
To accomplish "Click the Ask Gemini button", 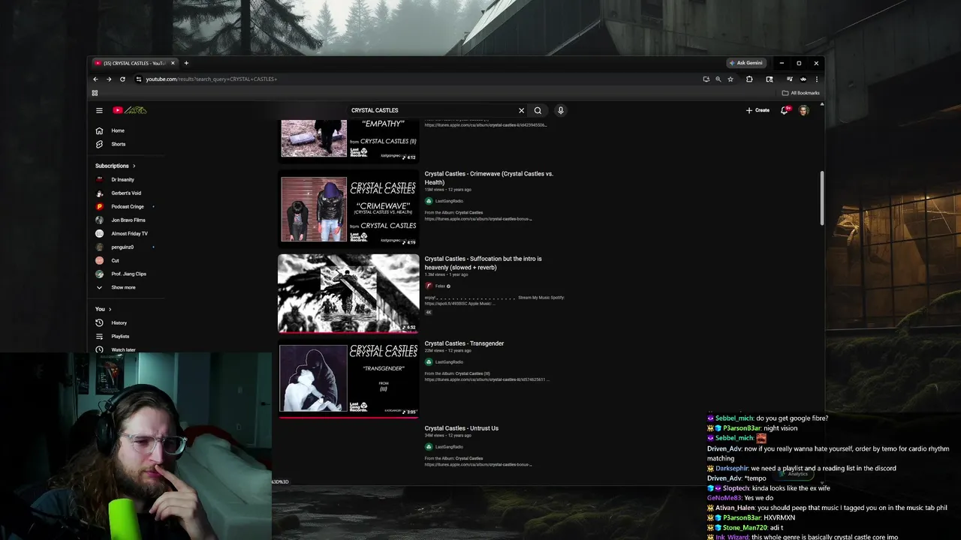I will [746, 63].
